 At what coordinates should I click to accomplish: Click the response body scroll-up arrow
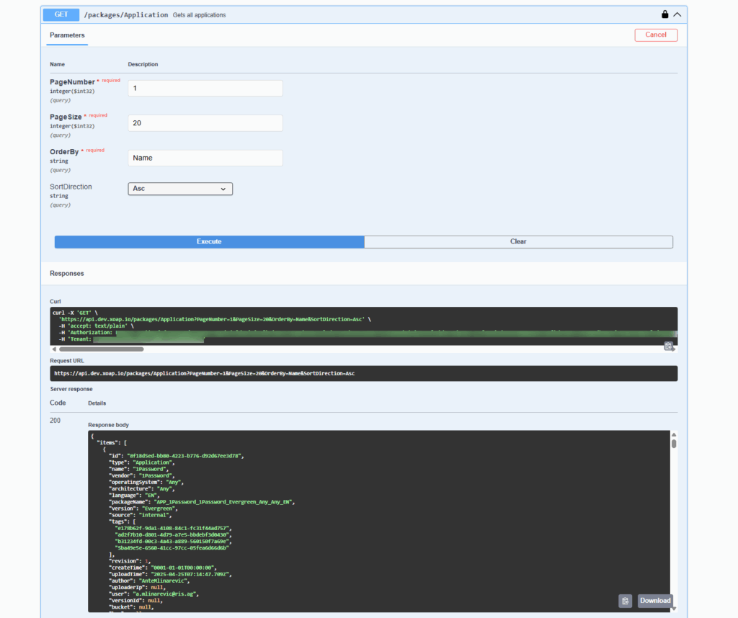(x=674, y=434)
